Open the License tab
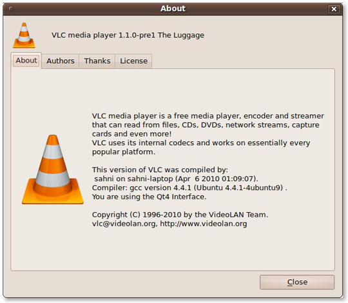Viewport: 348px width, 303px height. pos(133,61)
